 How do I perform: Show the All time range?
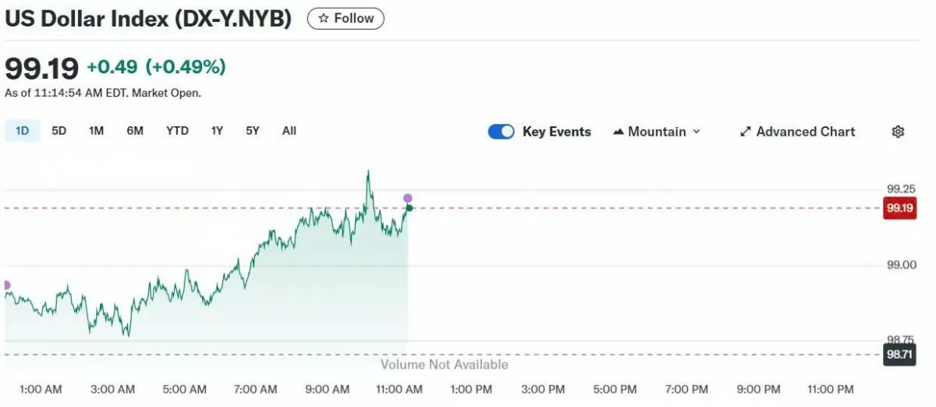click(x=289, y=131)
